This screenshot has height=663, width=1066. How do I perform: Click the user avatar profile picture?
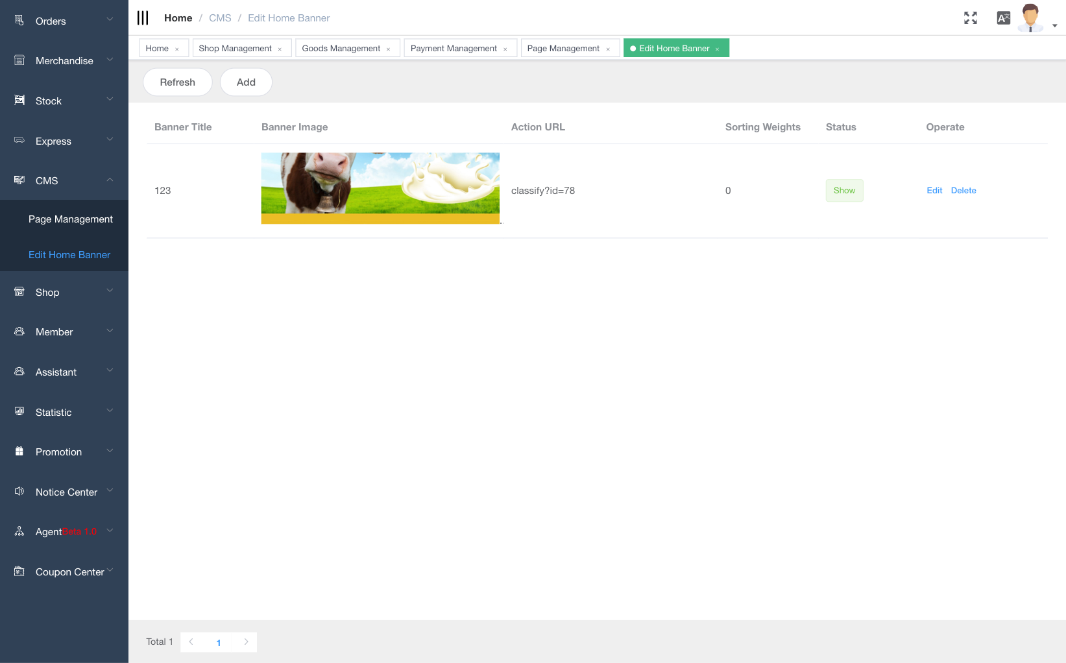click(1030, 18)
